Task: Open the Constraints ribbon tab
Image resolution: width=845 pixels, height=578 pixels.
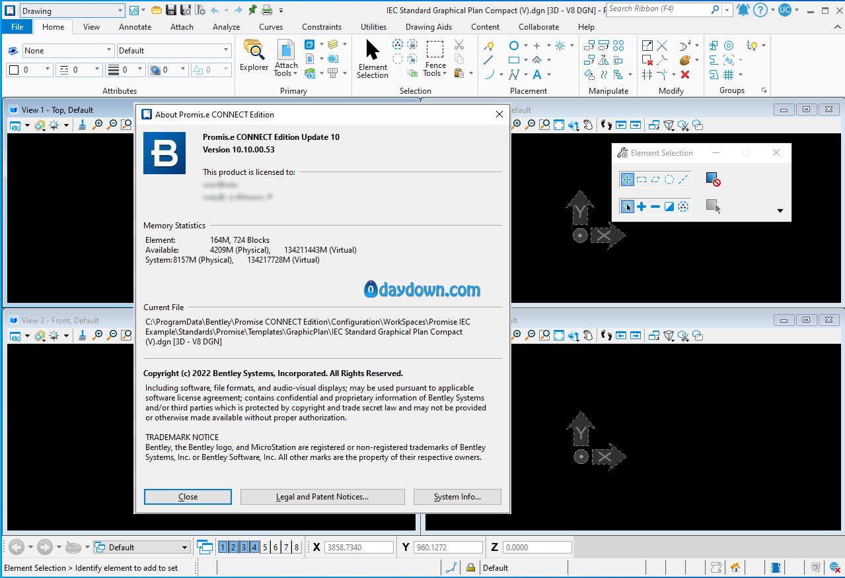Action: (x=322, y=27)
